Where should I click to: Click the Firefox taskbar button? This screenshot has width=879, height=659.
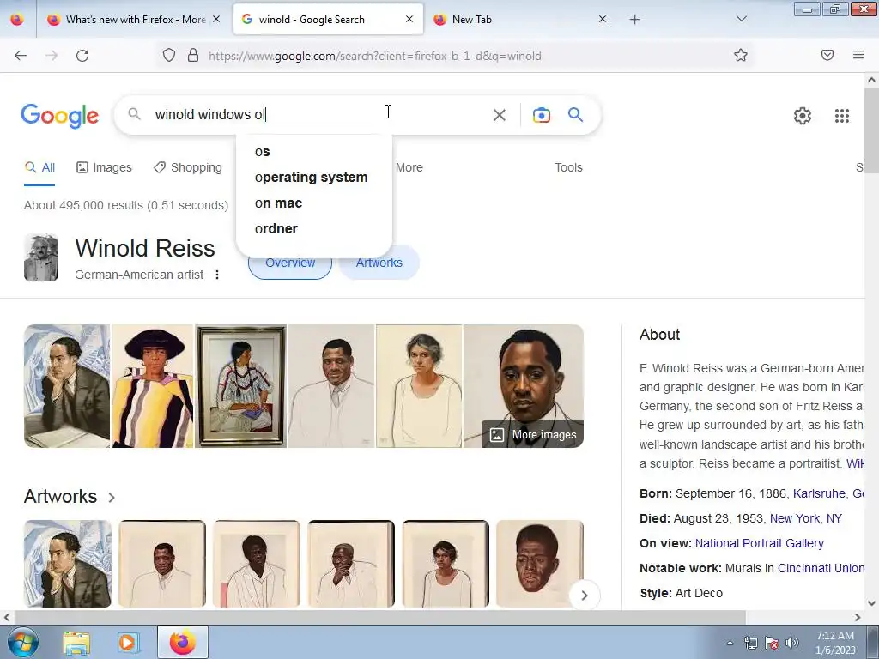[x=182, y=642]
